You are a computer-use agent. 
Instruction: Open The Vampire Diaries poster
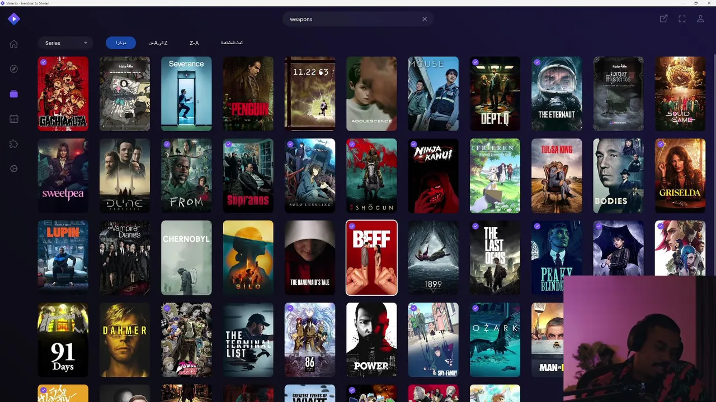125,258
